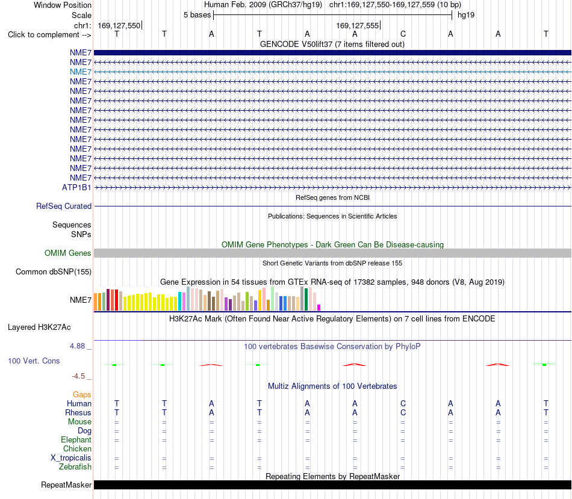Click the C base in the Human alignment row
This screenshot has width=572, height=499.
coord(403,403)
